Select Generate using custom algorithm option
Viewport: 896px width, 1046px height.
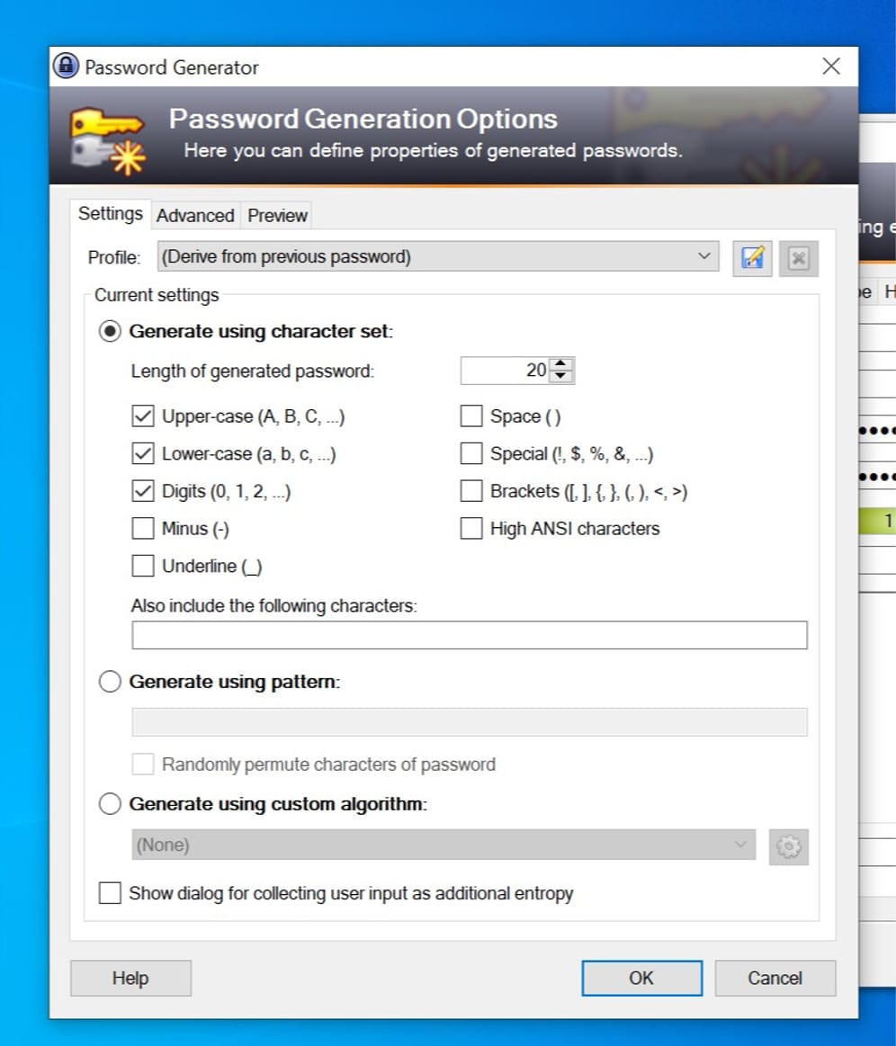(110, 804)
